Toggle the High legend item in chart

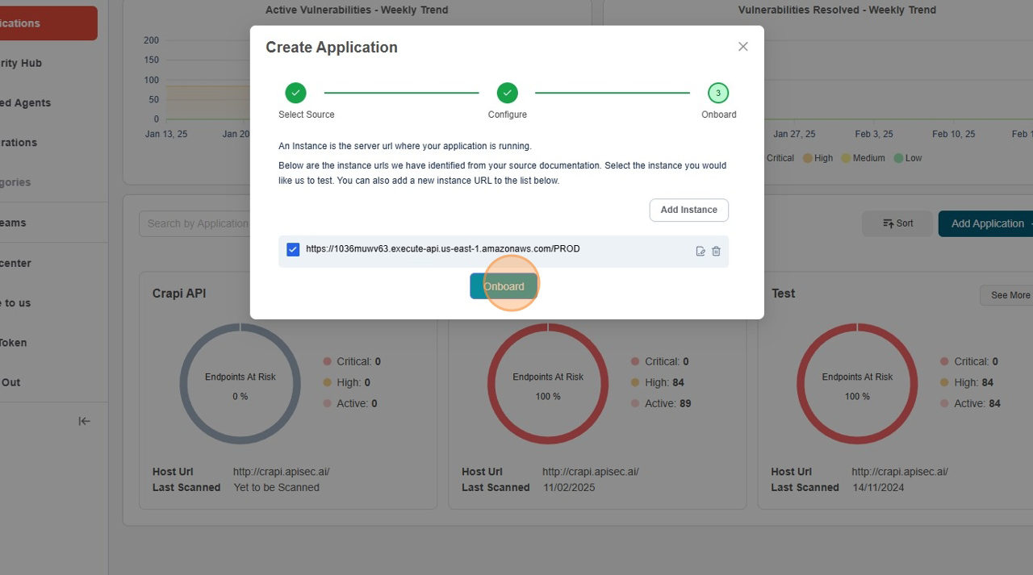818,158
